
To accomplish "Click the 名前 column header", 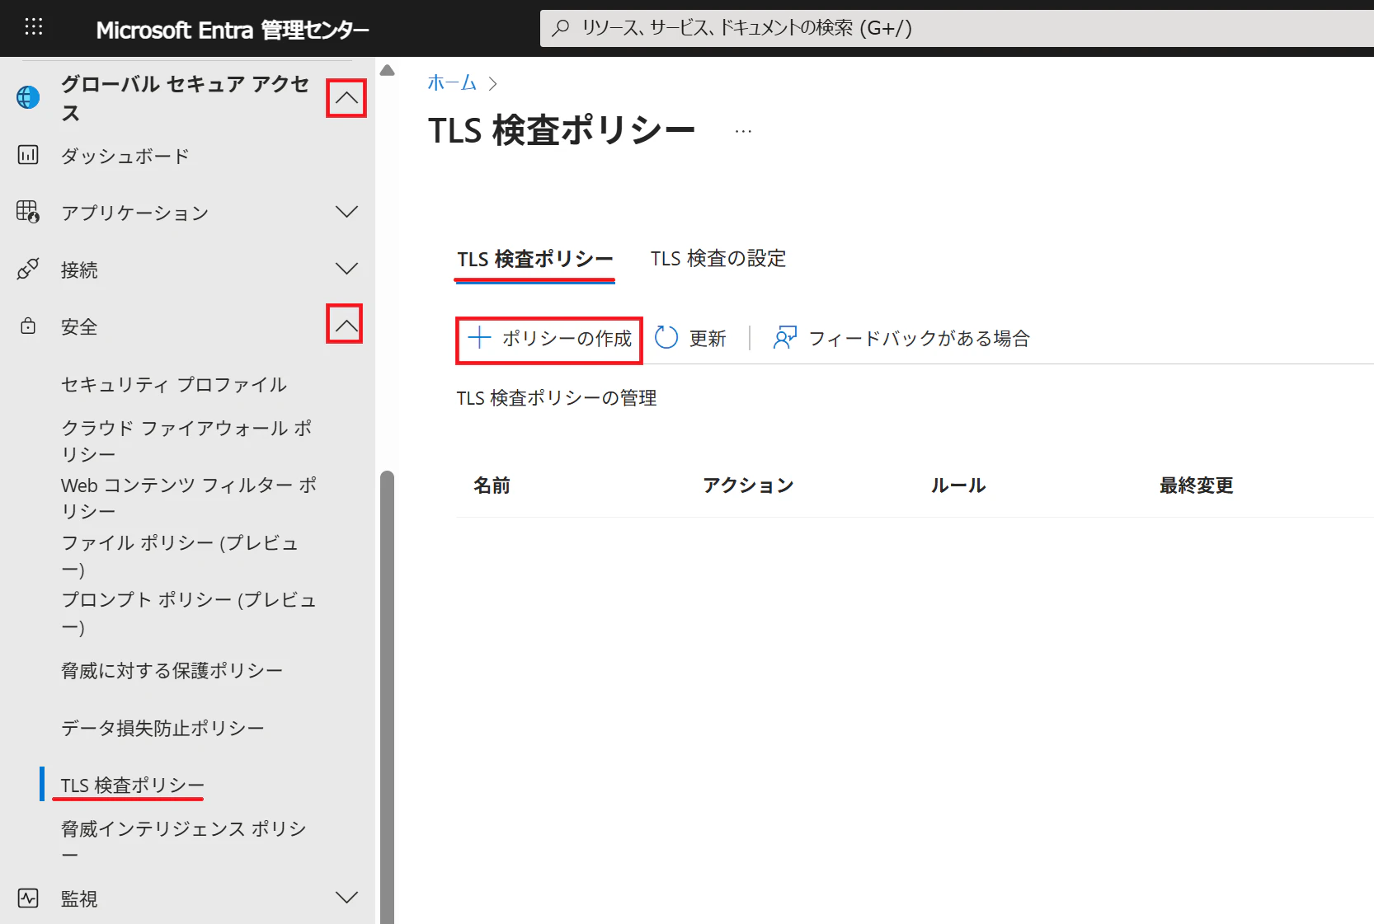I will (x=492, y=485).
